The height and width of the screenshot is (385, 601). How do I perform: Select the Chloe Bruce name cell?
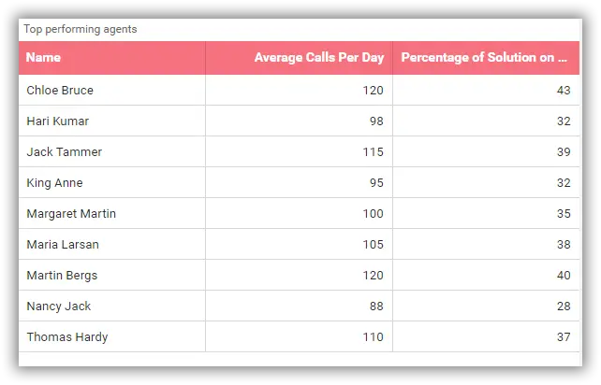60,91
